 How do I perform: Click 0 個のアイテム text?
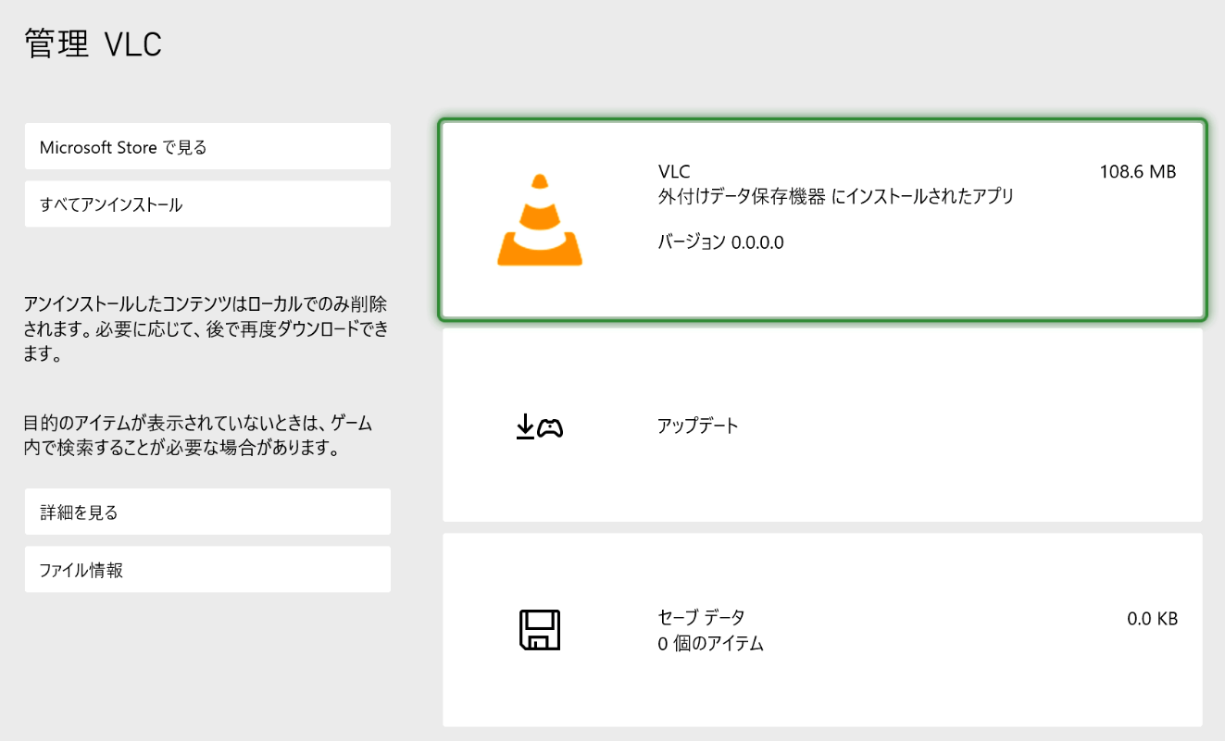click(711, 644)
